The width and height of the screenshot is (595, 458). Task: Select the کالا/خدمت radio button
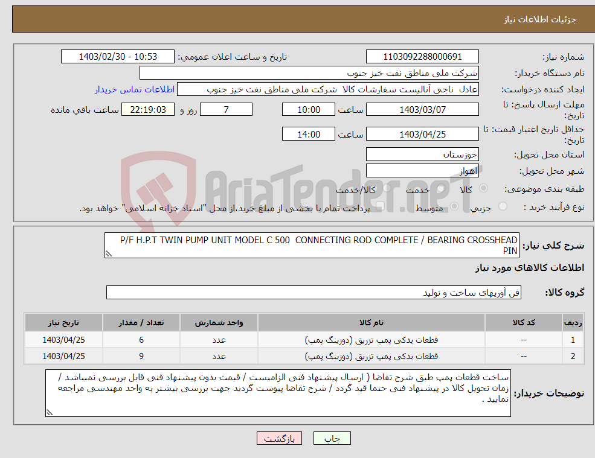pos(387,188)
